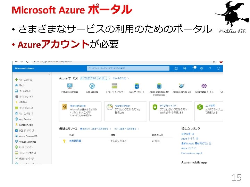
Task: Open Kubernetes サービス icon
Action: pyautogui.click(x=204, y=86)
